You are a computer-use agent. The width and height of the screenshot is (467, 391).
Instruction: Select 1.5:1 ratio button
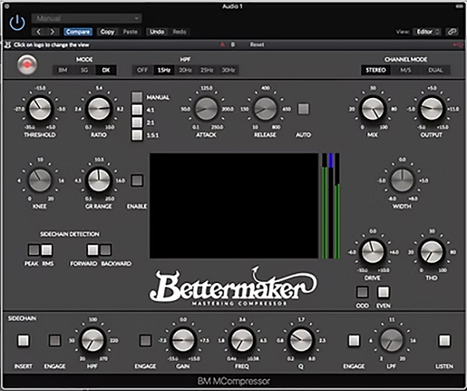pos(137,135)
